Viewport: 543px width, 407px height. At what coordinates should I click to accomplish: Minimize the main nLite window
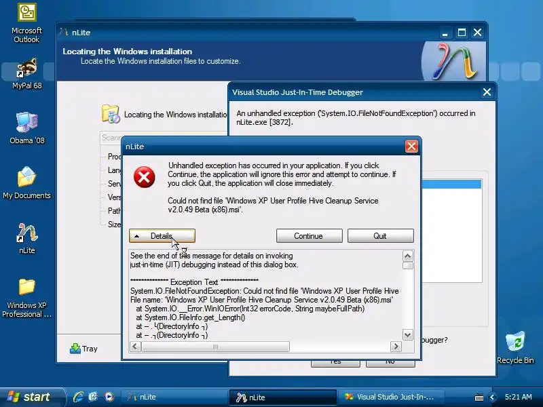point(445,33)
